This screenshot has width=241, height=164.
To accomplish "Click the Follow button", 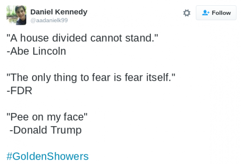I will pyautogui.click(x=216, y=13).
